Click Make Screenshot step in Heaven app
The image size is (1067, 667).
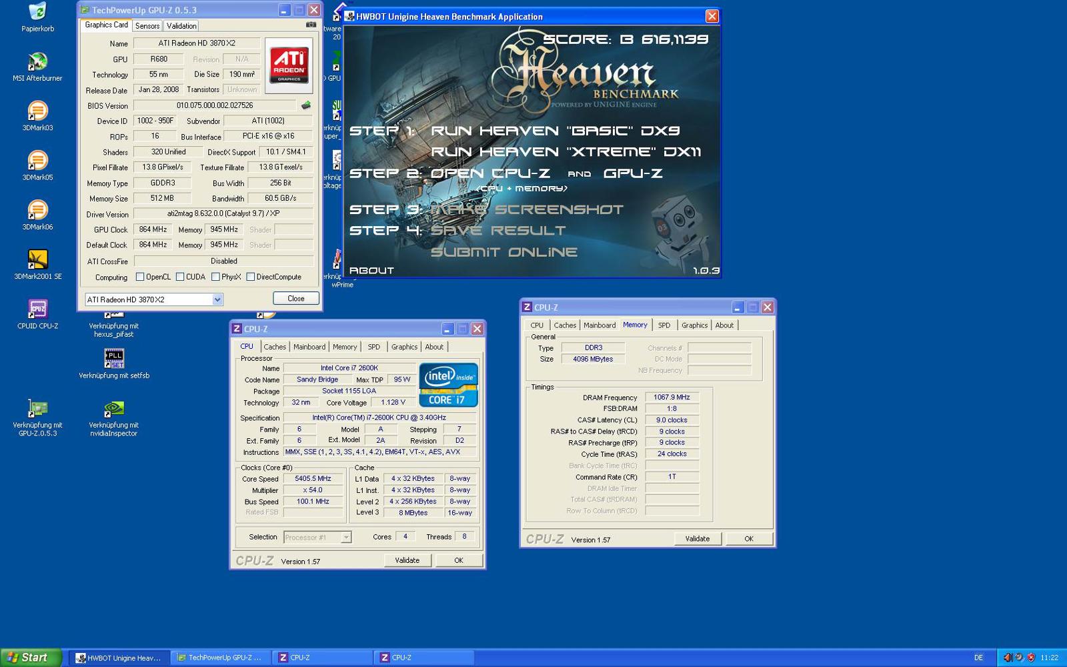[527, 209]
